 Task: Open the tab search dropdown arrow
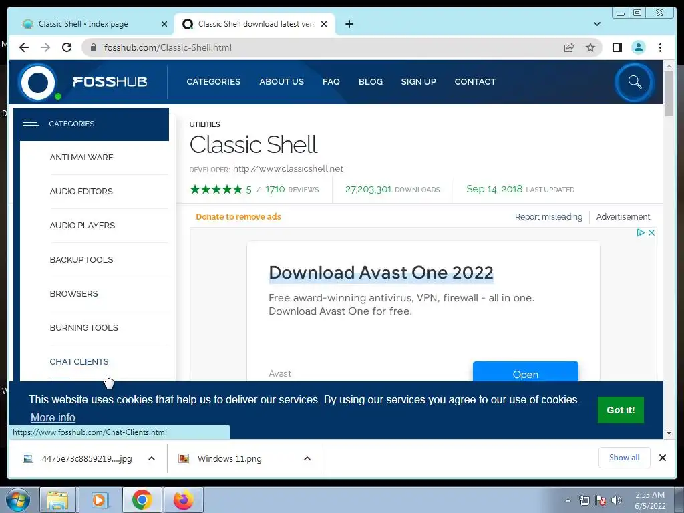(x=596, y=24)
